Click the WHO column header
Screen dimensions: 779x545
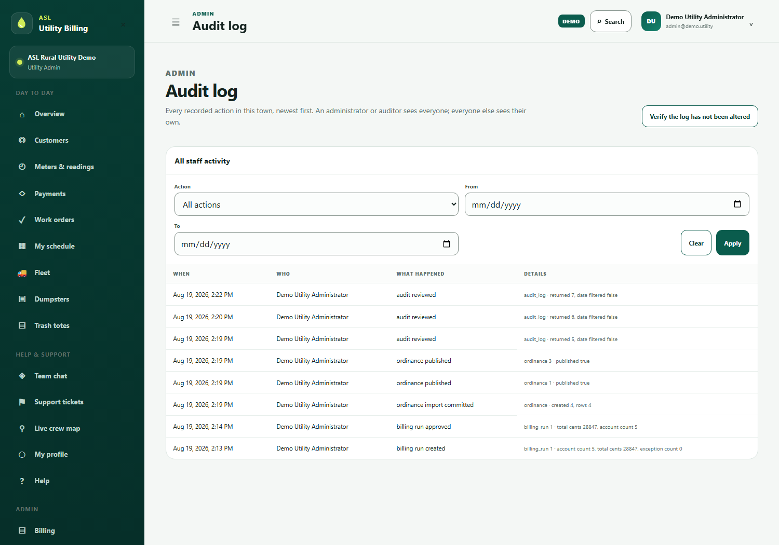pos(283,274)
